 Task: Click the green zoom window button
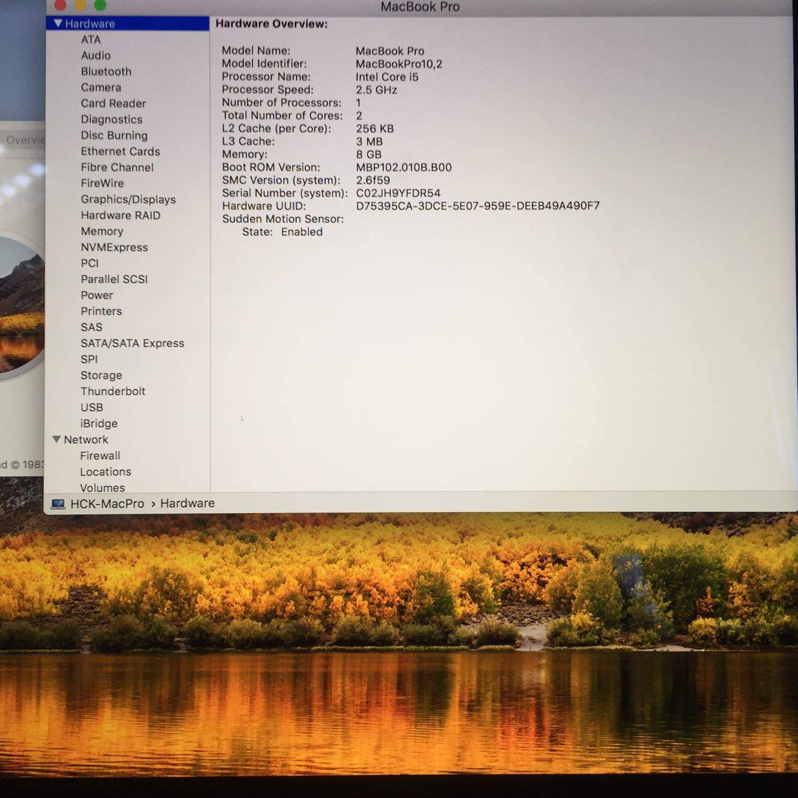(100, 6)
